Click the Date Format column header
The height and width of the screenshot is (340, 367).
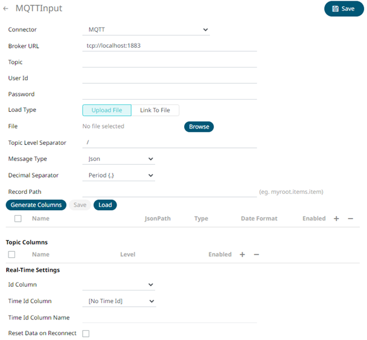(x=259, y=219)
